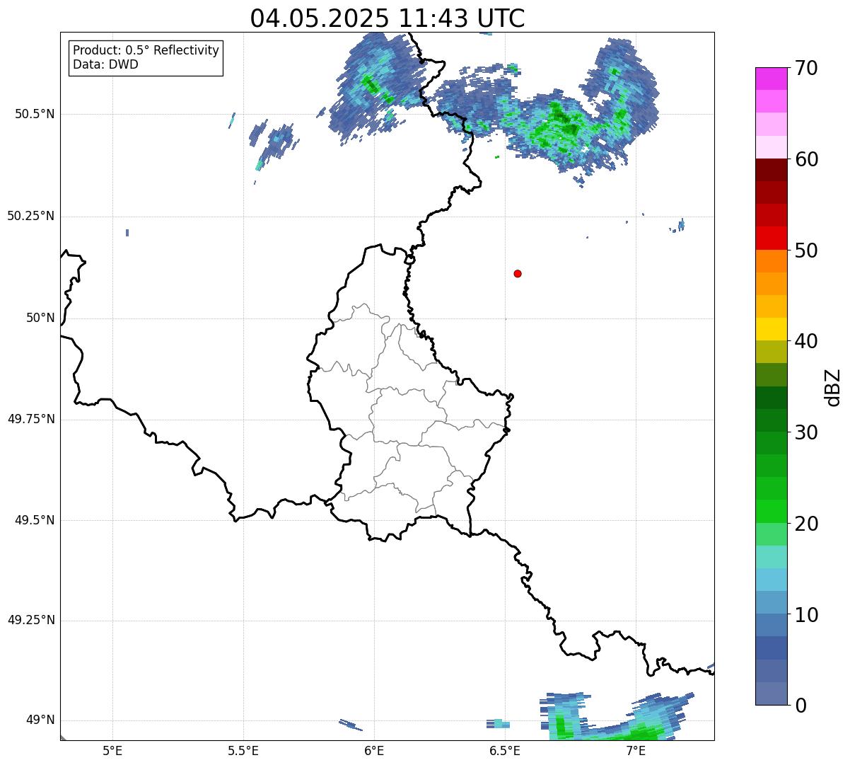This screenshot has height=765, width=850.
Task: Click the colorbar tick label 30
Action: click(806, 433)
